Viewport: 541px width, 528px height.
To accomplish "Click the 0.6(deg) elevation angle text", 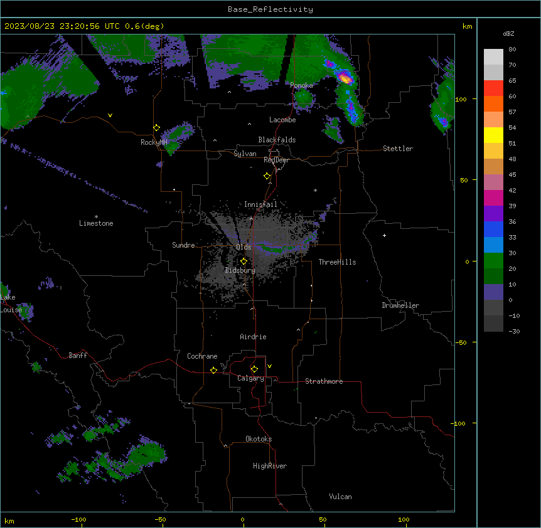I will [x=144, y=26].
